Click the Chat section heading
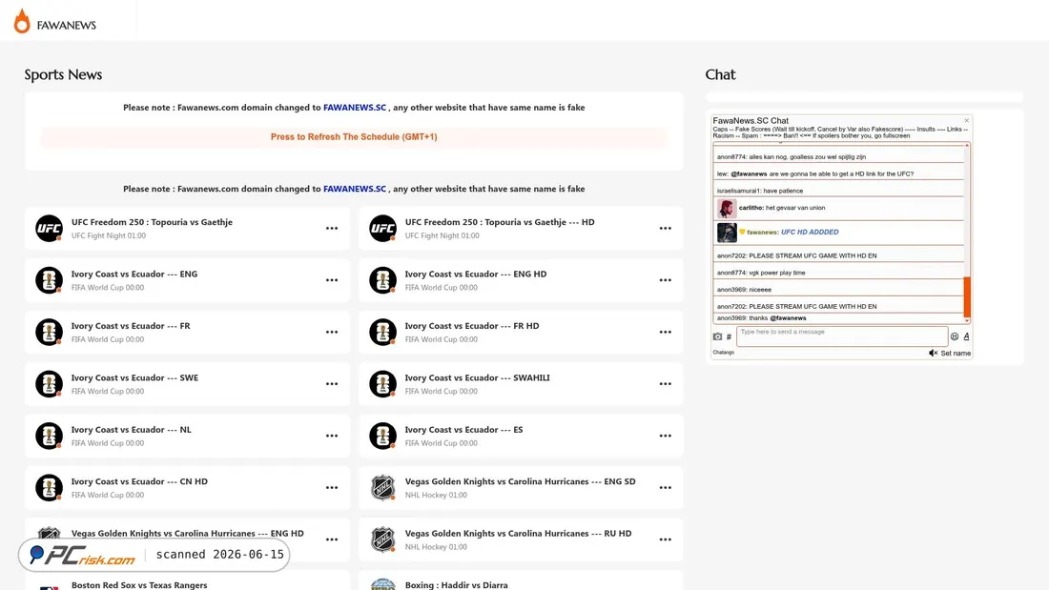1049x590 pixels. 720,74
